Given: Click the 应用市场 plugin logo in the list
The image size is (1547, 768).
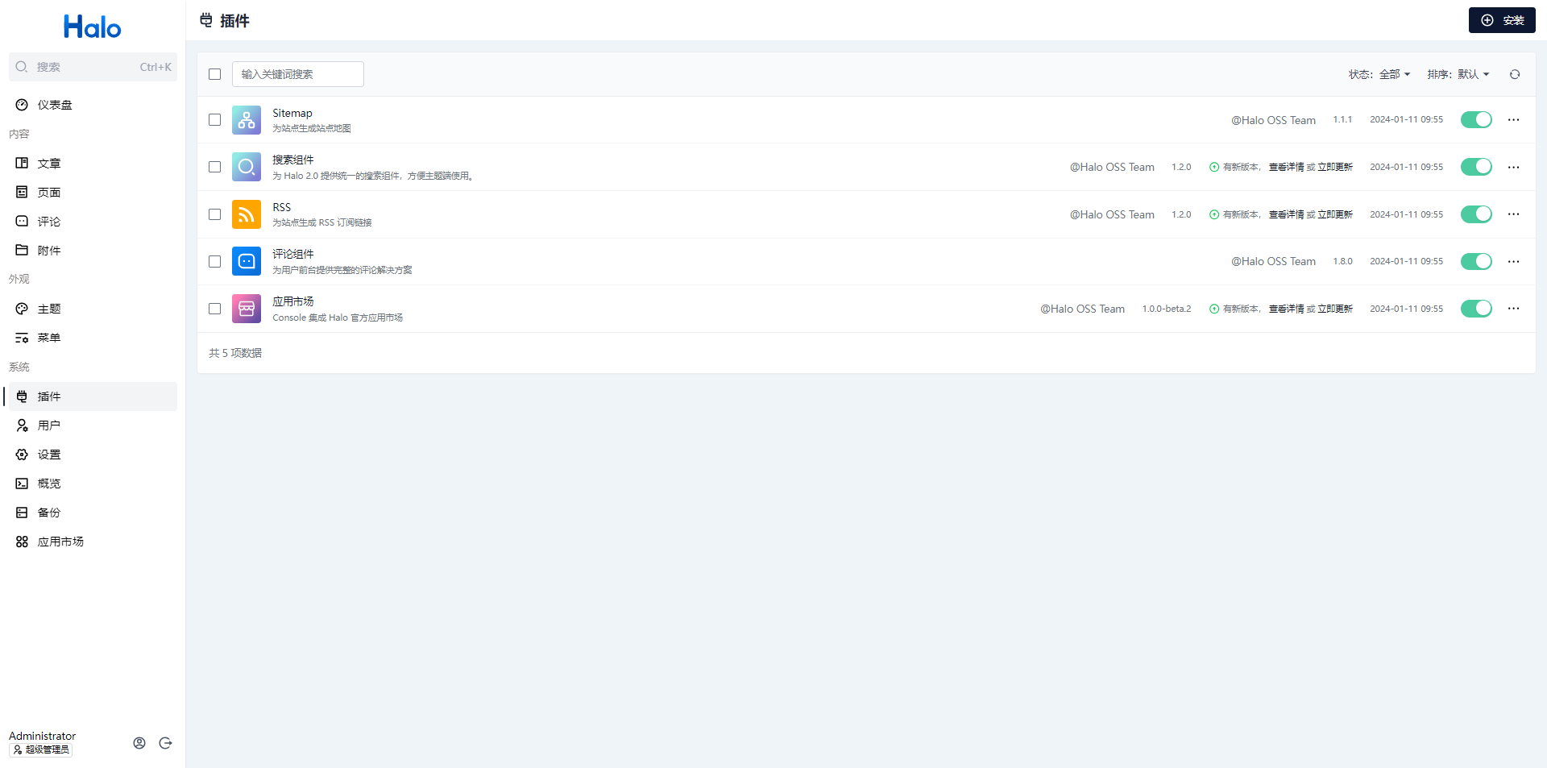Looking at the screenshot, I should (x=247, y=309).
